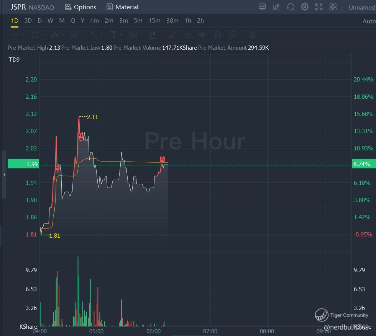376x336 pixels.
Task: Expand the parallel lines tool dropdown arrow
Action: point(82,35)
